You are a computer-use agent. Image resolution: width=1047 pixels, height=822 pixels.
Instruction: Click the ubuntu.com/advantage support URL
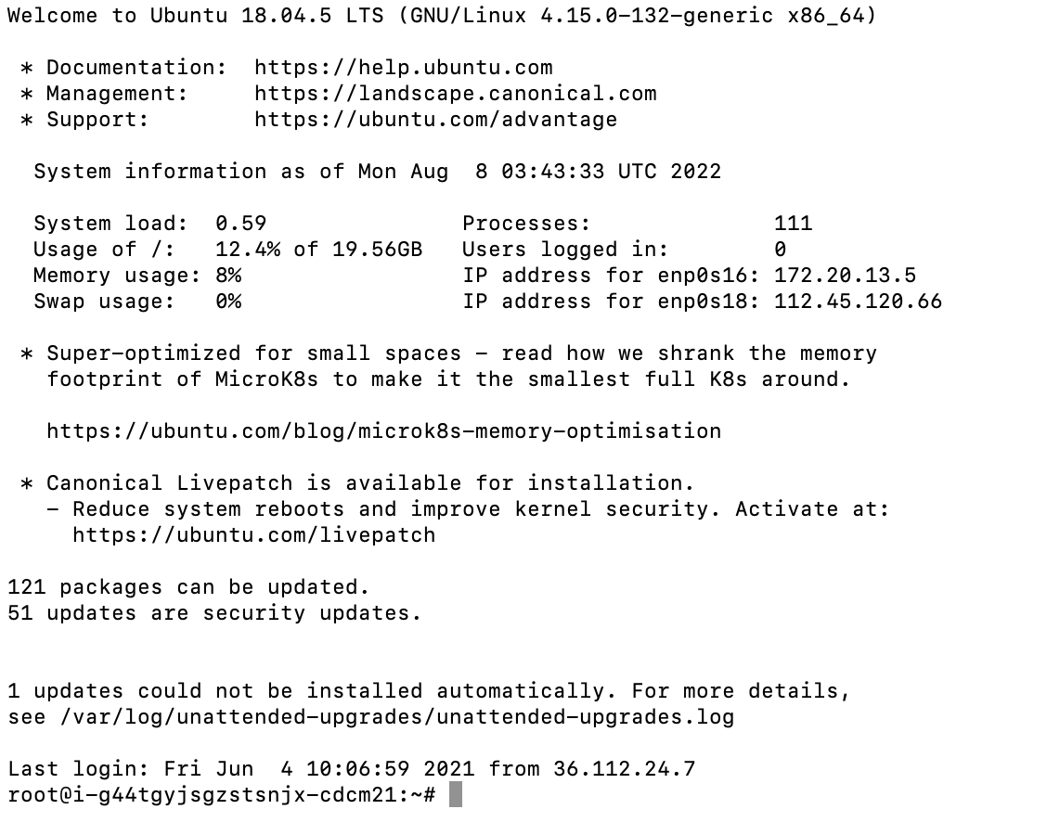435,120
